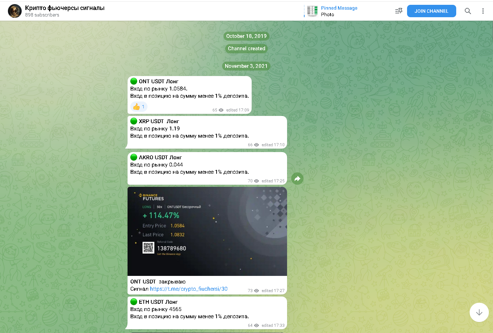
Task: Click the 'ETH USDT Лонг' heading
Action: [158, 302]
